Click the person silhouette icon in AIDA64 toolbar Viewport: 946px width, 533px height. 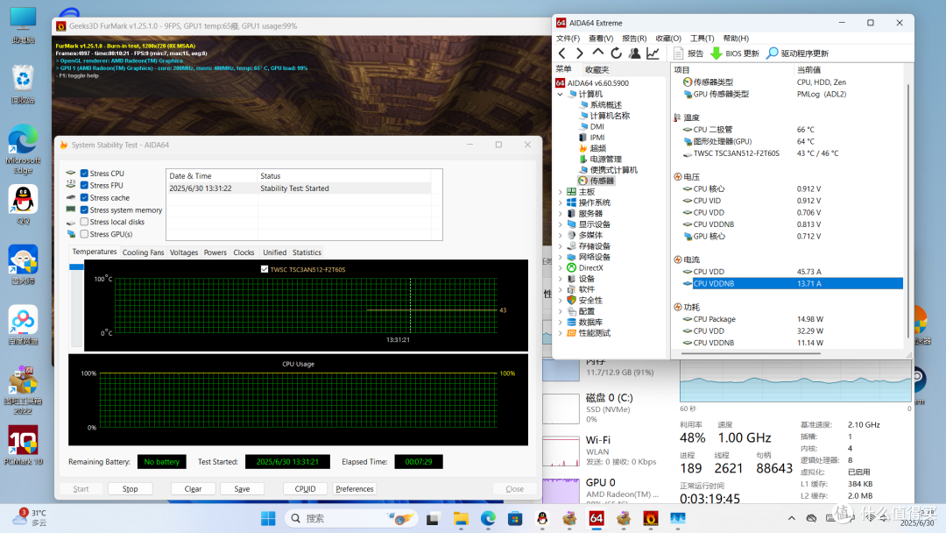634,53
